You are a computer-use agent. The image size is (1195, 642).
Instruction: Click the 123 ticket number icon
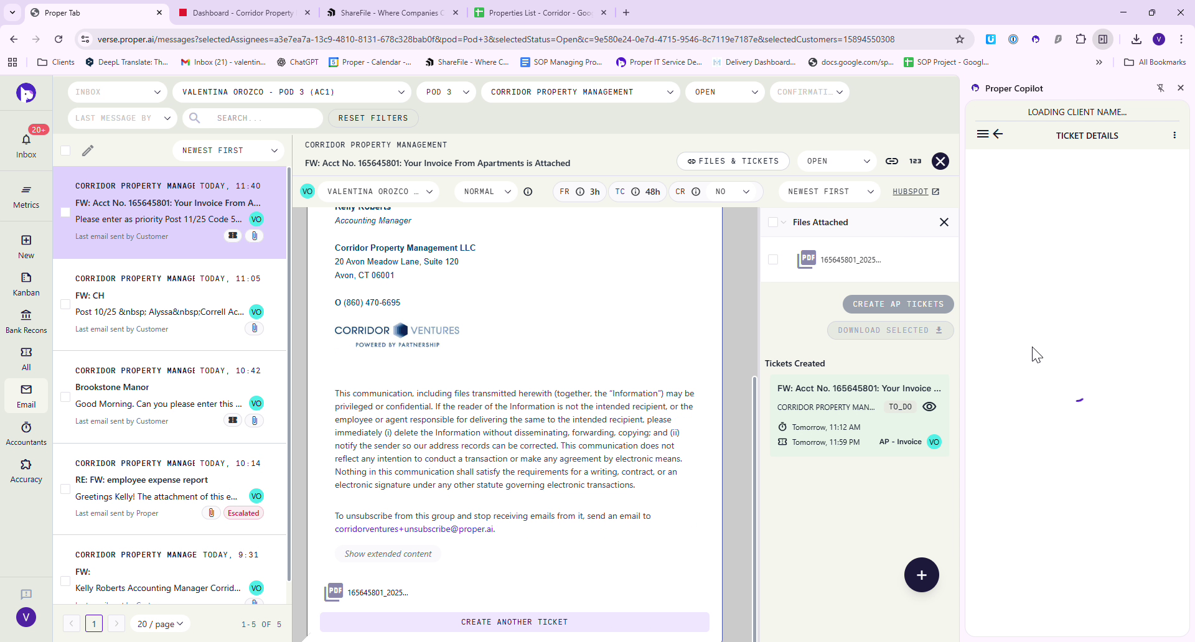coord(916,161)
